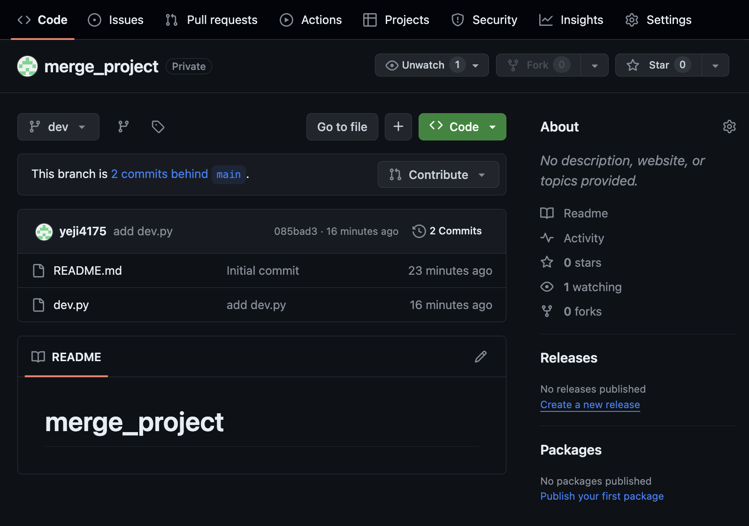749x526 pixels.
Task: Click the plus add file button
Action: tap(398, 127)
